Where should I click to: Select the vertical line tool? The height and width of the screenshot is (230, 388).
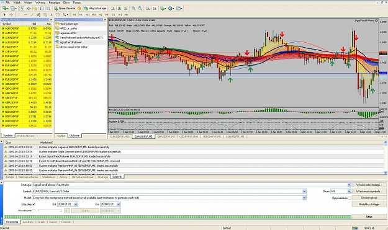click(x=19, y=15)
